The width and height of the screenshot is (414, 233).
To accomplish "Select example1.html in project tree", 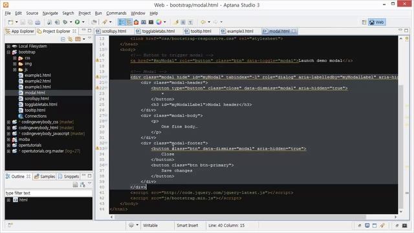I will pos(38,75).
